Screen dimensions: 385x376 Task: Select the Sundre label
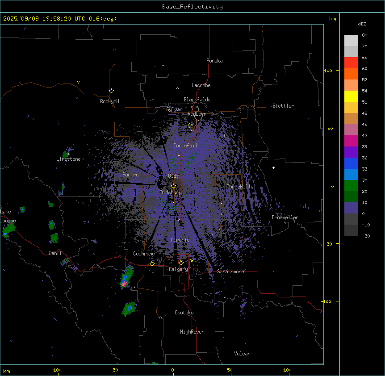[x=130, y=175]
